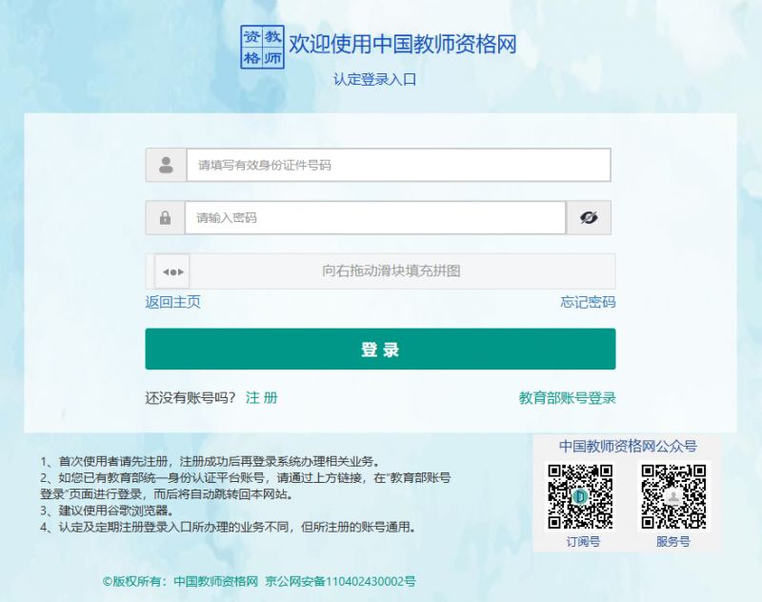Click the 向右拖动滑块填充拼图 slider track

(x=380, y=271)
